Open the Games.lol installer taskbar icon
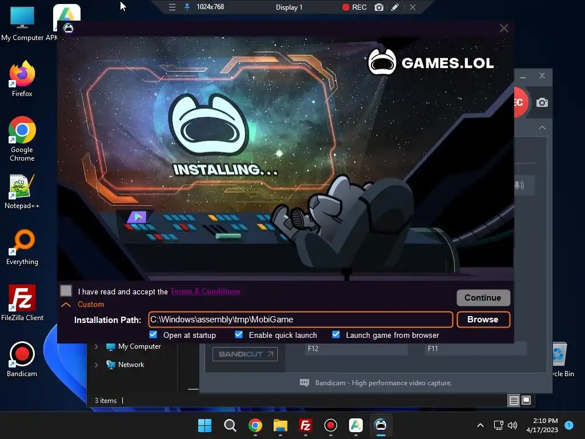585x439 pixels. click(380, 425)
